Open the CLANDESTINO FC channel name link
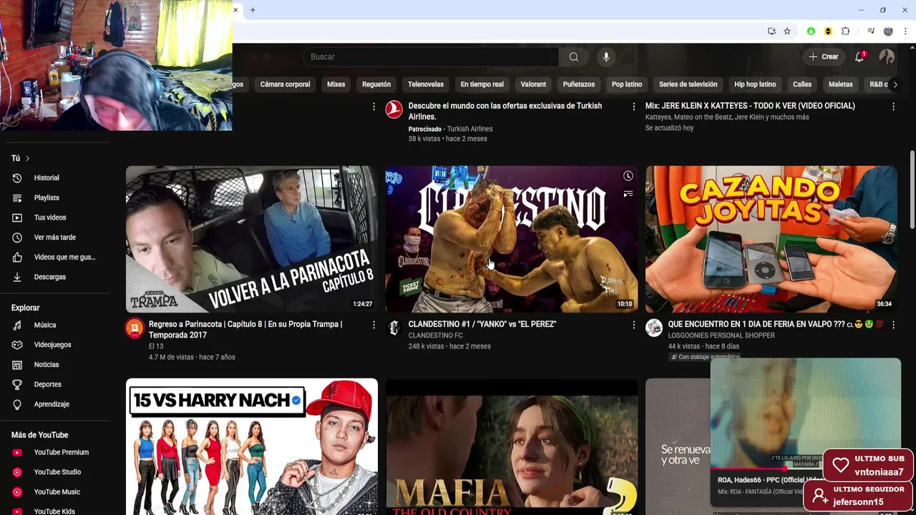916x515 pixels. tap(435, 335)
